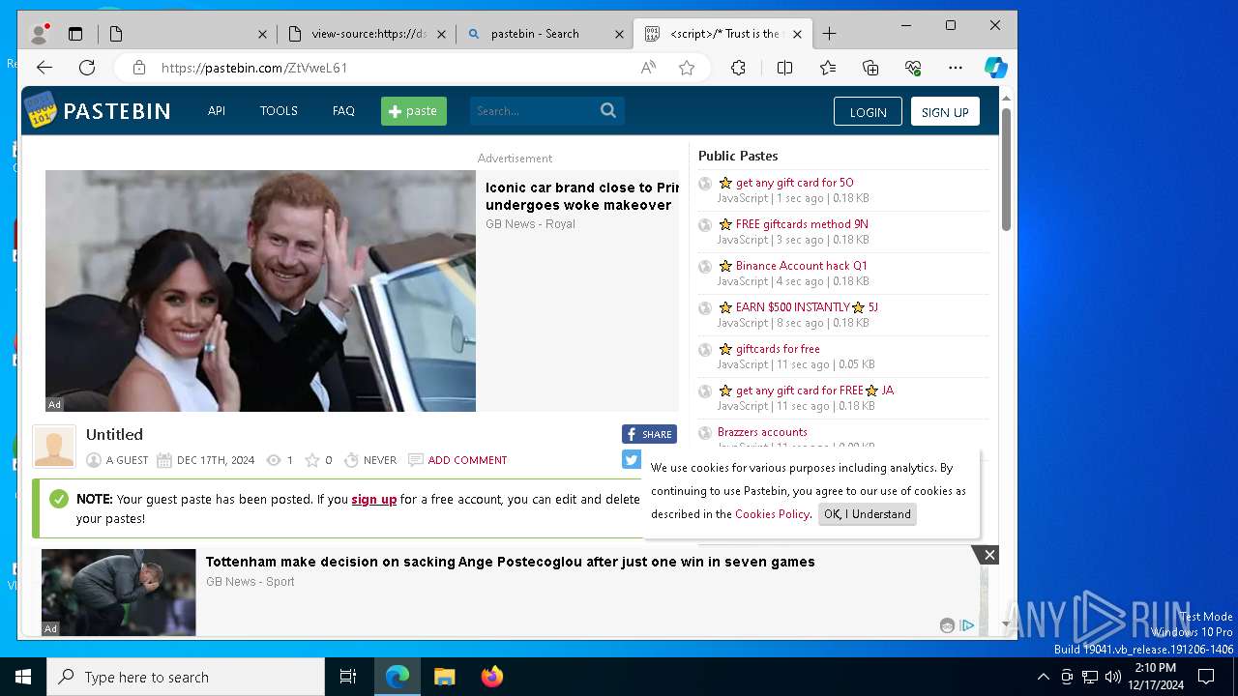Accept cookies with OK, I Understand

coord(868,514)
